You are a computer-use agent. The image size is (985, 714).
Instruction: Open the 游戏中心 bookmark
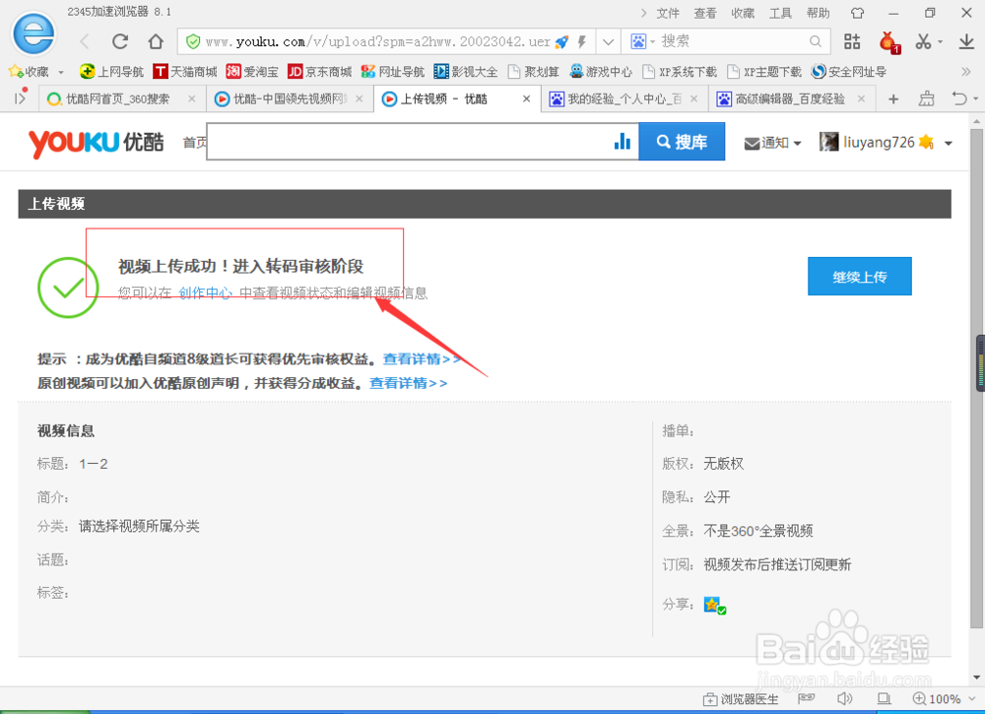point(601,72)
